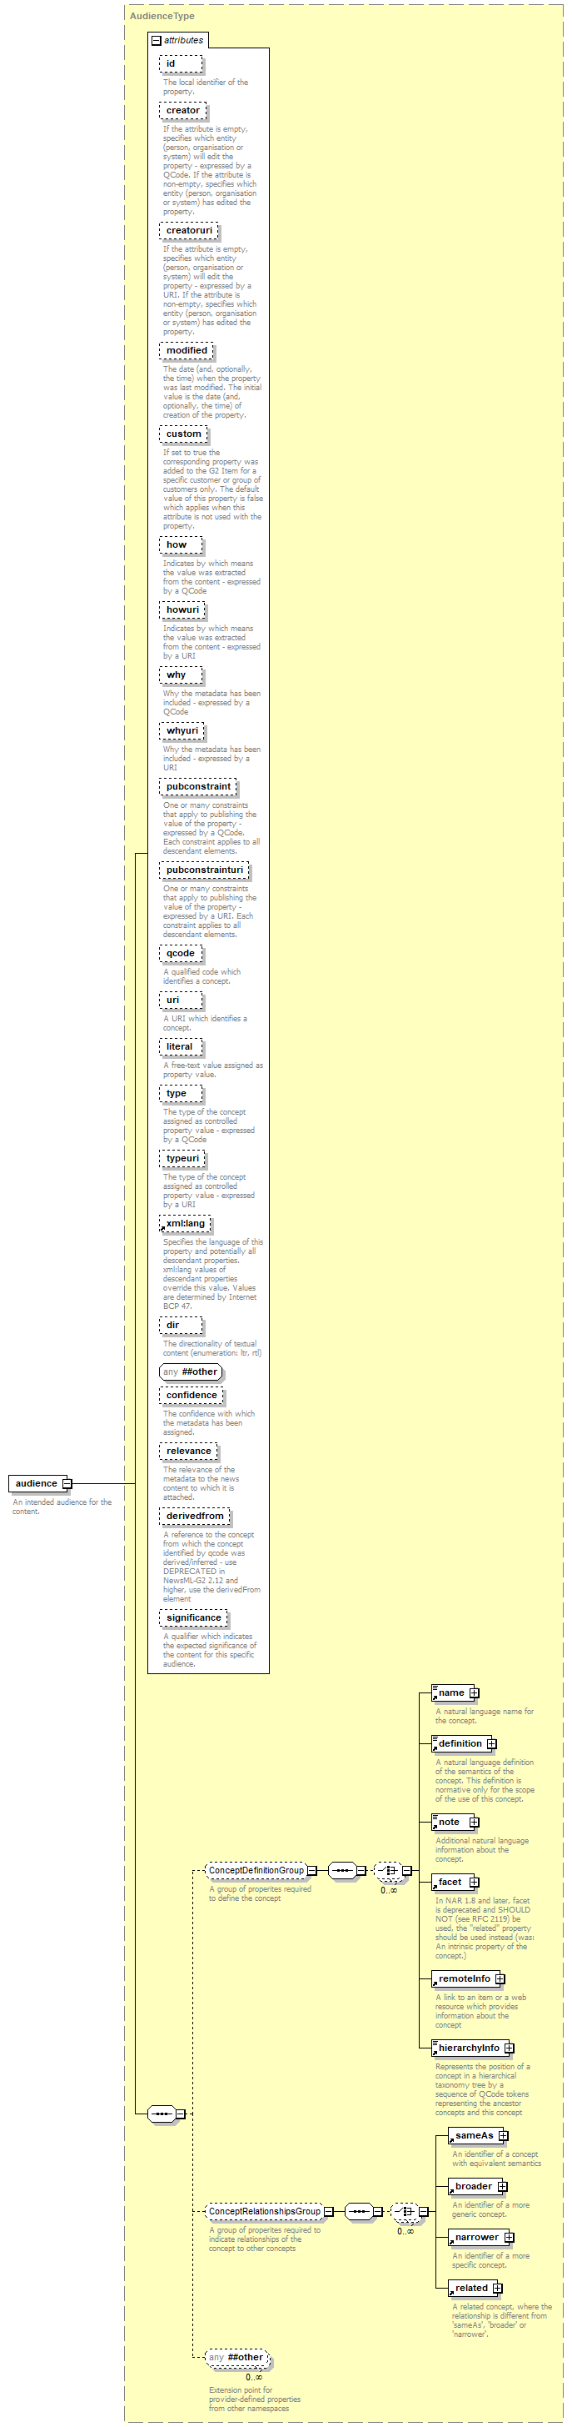The image size is (572, 2427).
Task: Select the narrower element box
Action: pos(476,2237)
